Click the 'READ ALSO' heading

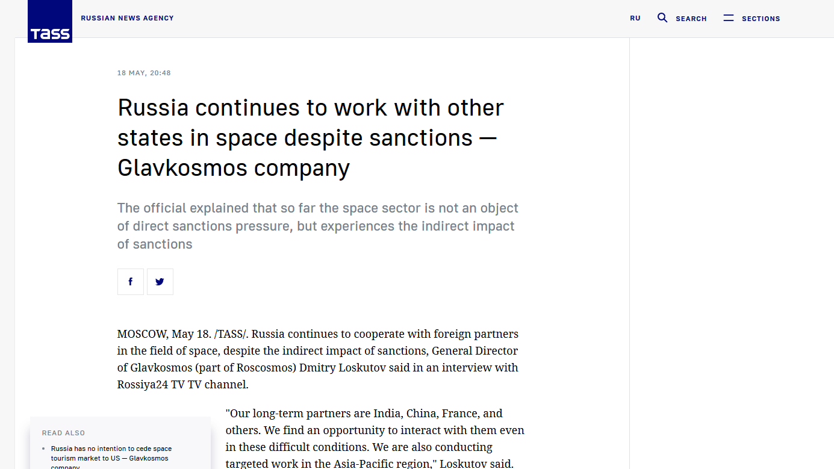pyautogui.click(x=63, y=433)
